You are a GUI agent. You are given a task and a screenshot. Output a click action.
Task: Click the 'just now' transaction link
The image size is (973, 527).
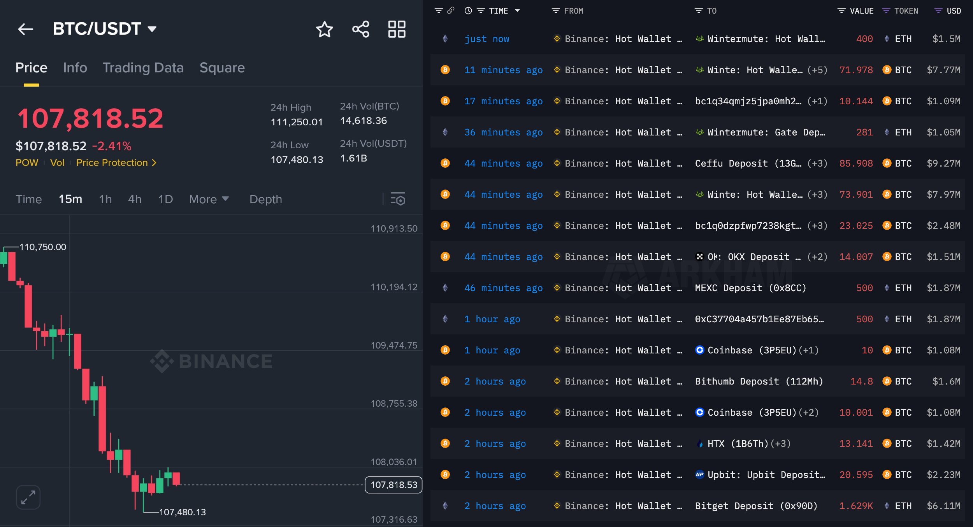(487, 39)
